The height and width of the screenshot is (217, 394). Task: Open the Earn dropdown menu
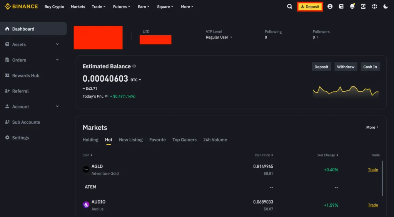144,7
